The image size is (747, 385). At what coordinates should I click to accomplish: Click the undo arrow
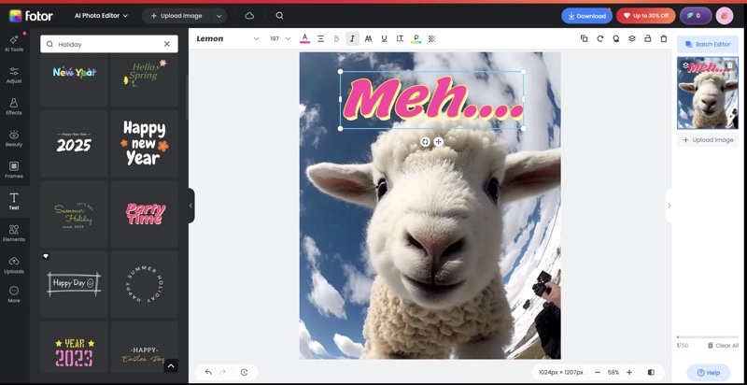click(x=208, y=372)
